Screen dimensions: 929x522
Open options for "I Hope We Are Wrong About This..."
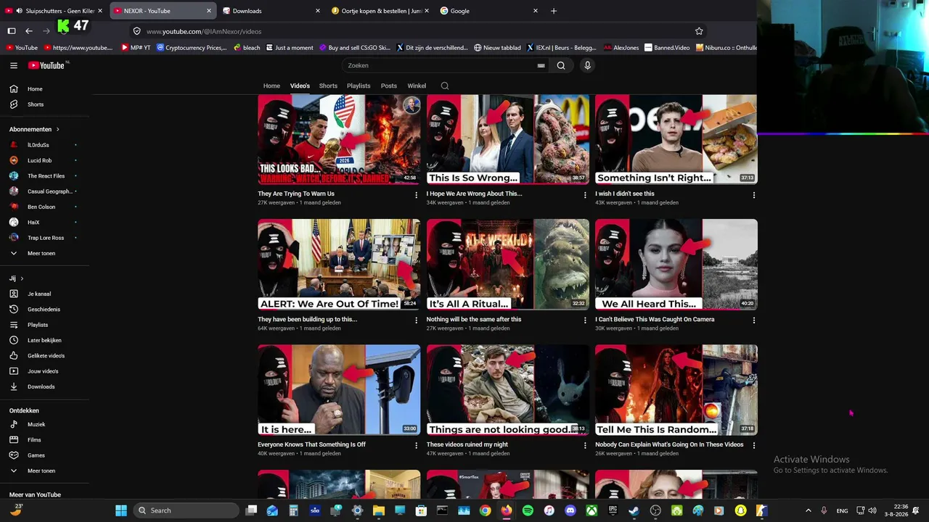point(585,195)
